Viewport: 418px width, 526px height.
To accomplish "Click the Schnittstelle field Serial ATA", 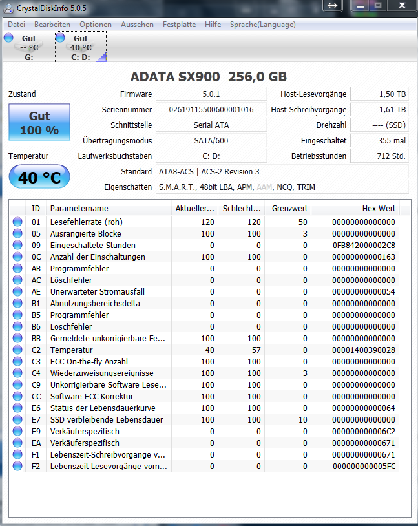I will (211, 125).
